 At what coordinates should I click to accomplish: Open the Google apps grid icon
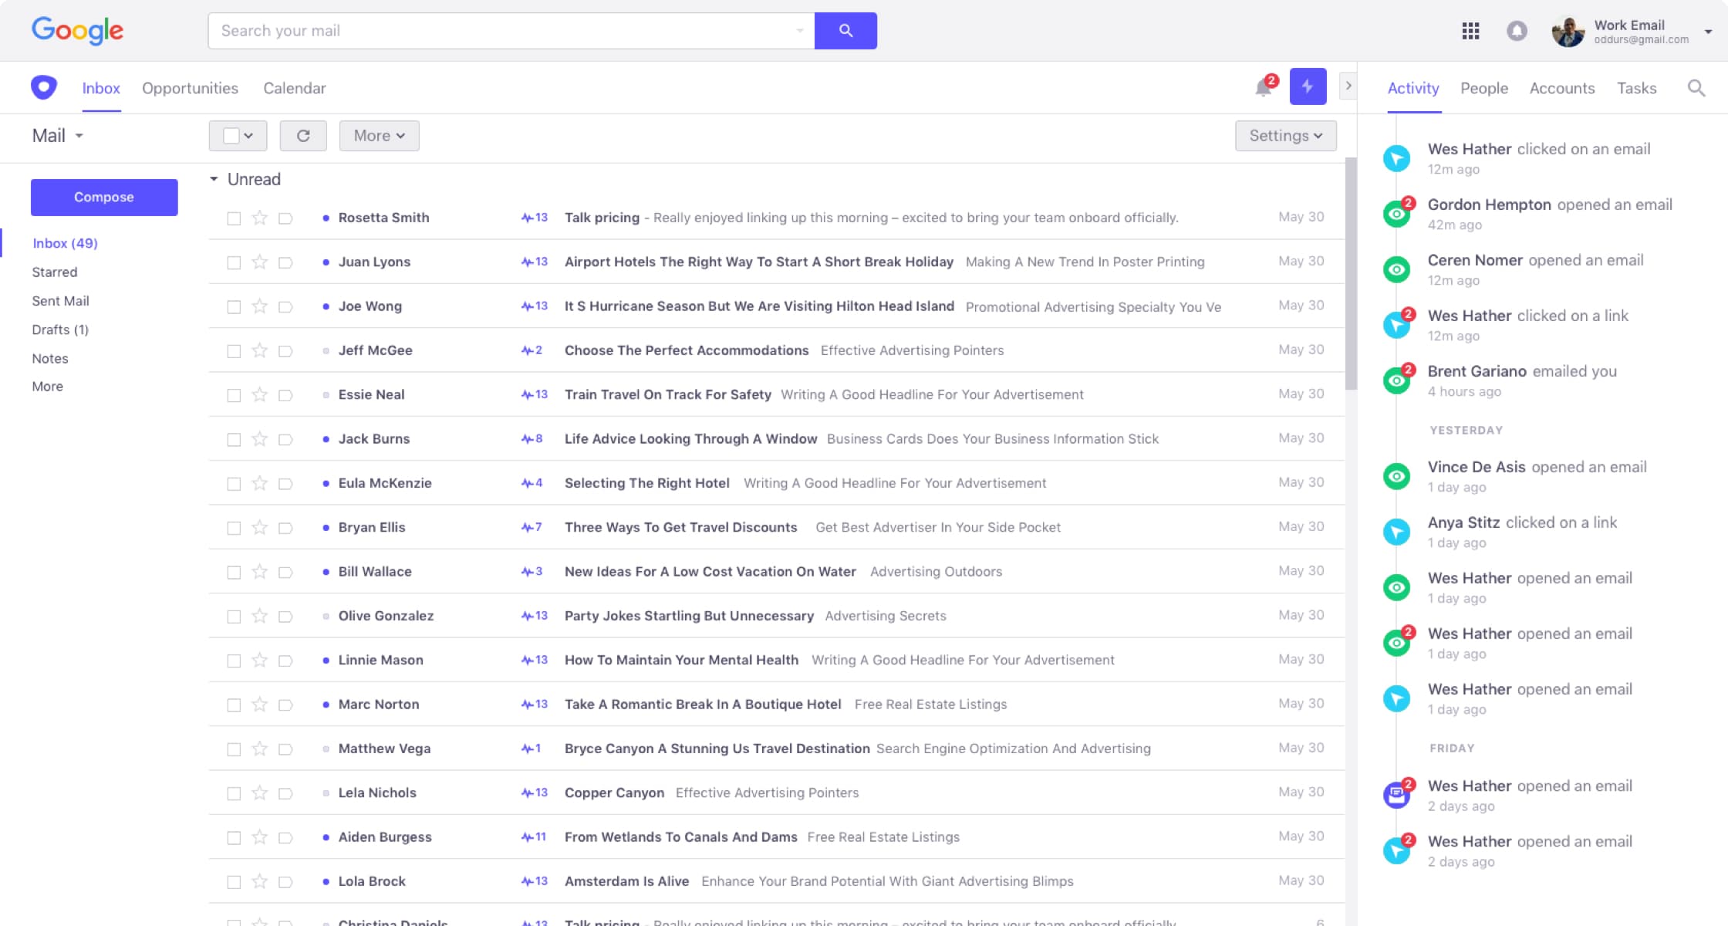tap(1470, 31)
